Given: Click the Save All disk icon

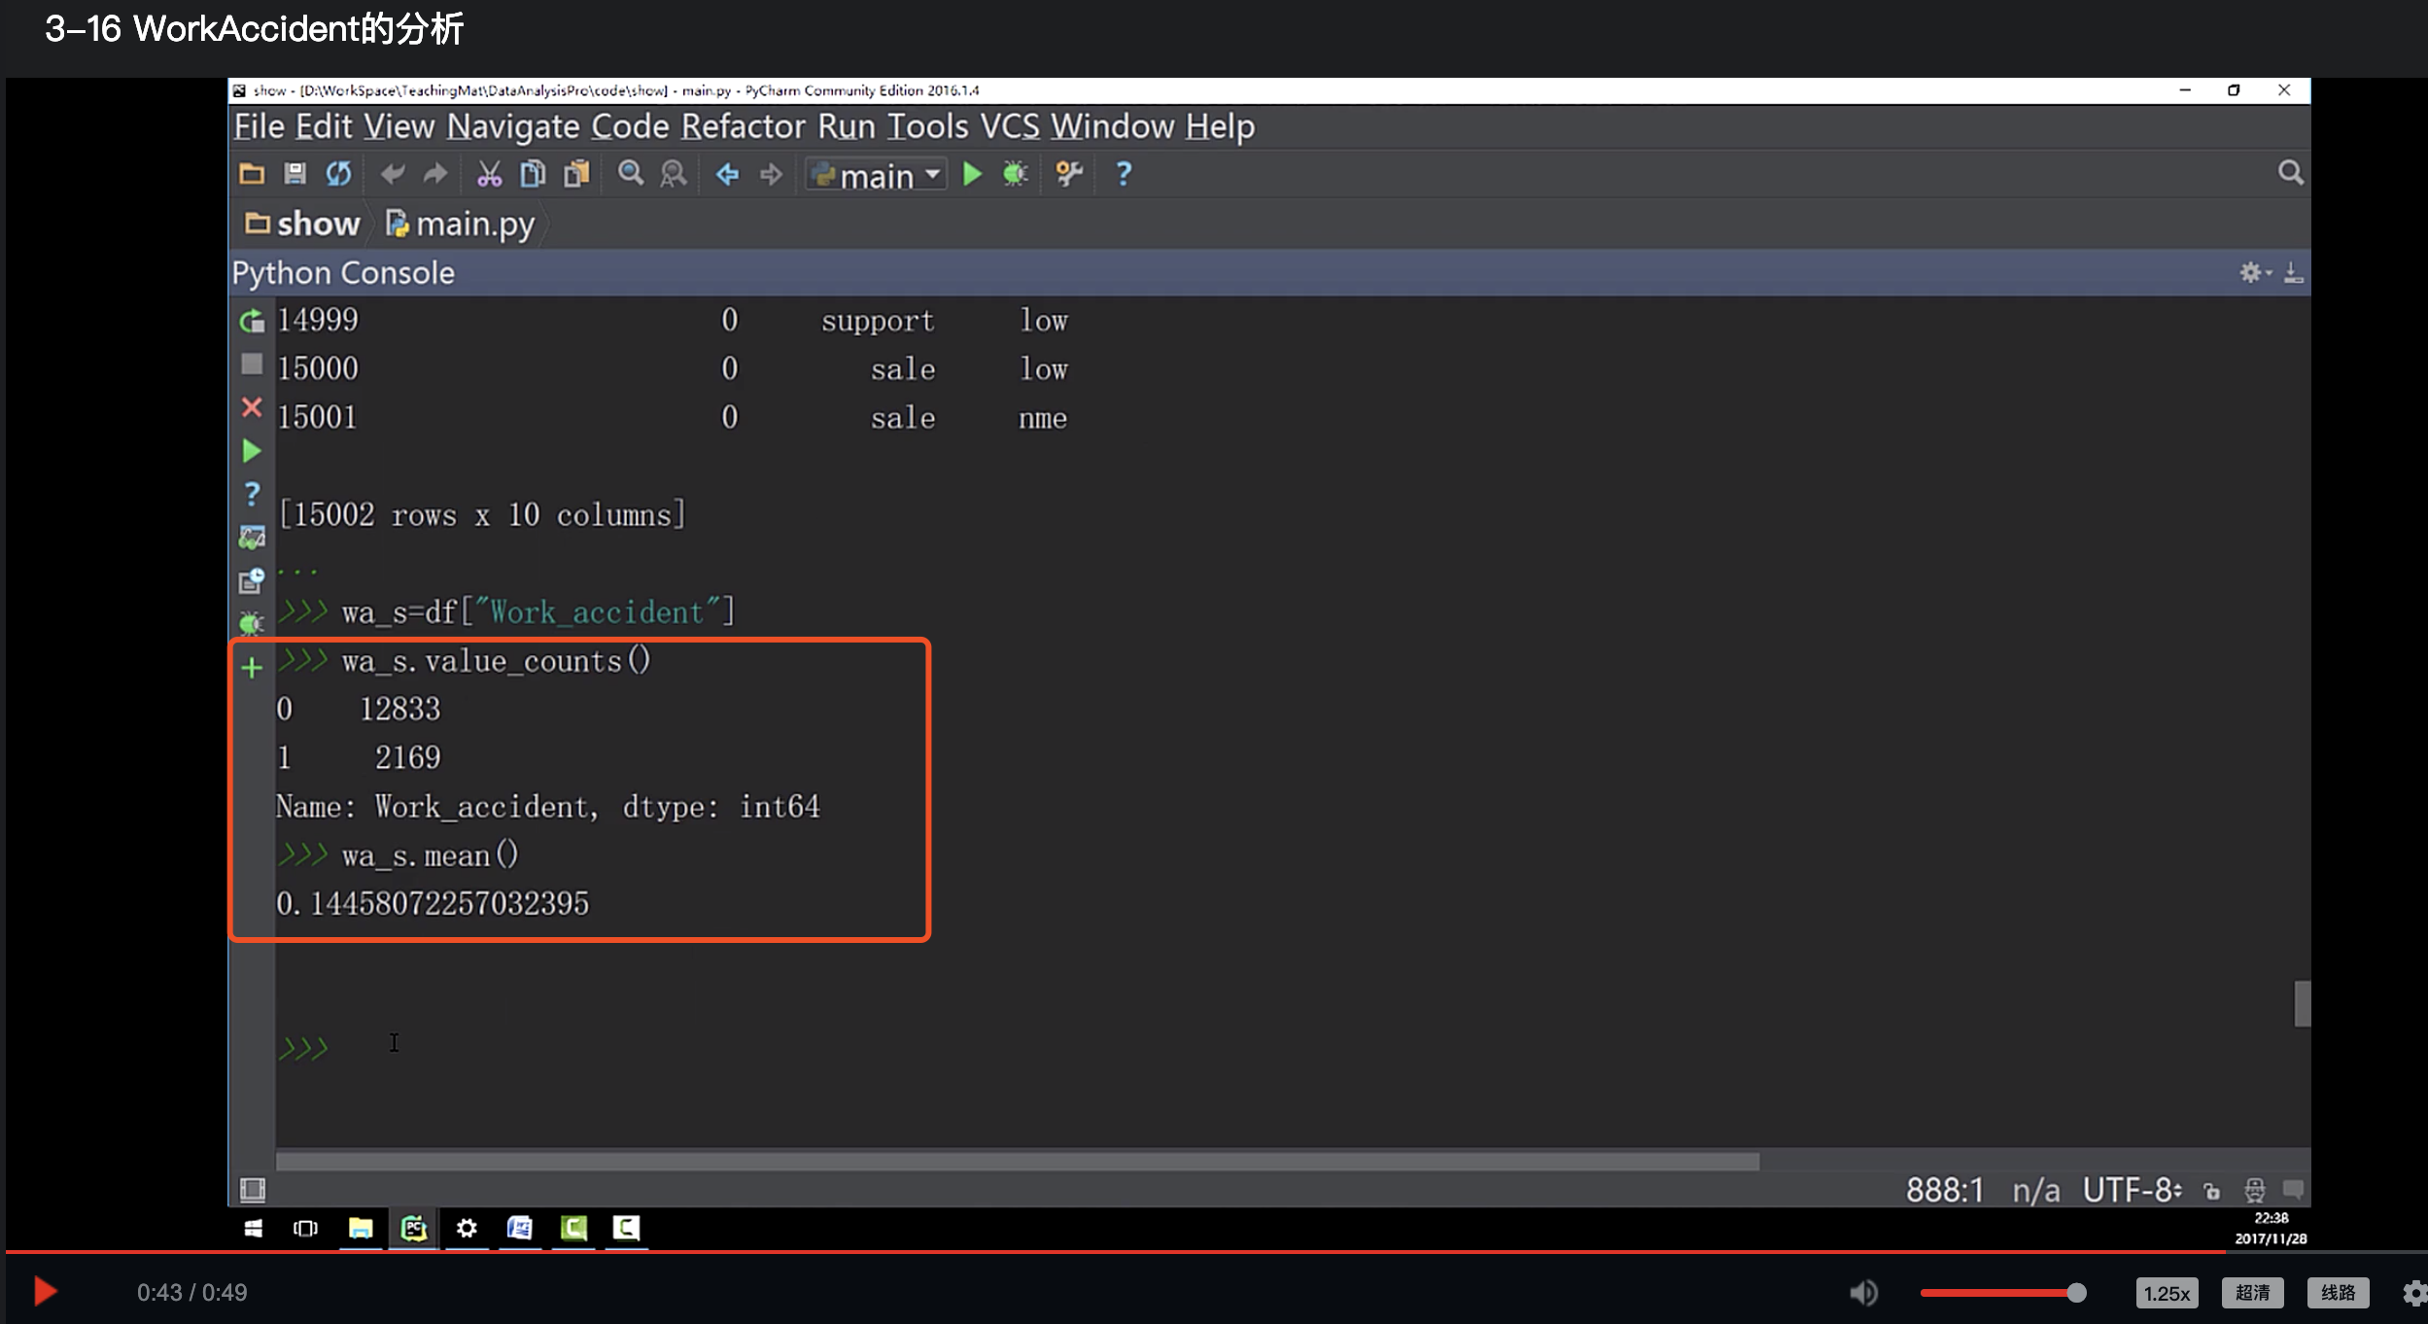Looking at the screenshot, I should point(295,174).
